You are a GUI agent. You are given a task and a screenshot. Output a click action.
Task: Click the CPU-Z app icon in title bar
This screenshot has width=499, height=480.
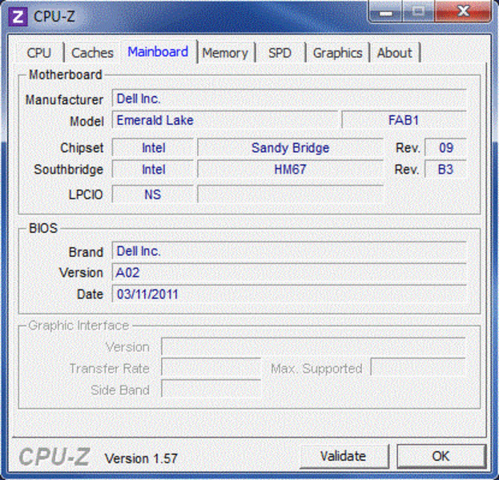click(x=18, y=16)
